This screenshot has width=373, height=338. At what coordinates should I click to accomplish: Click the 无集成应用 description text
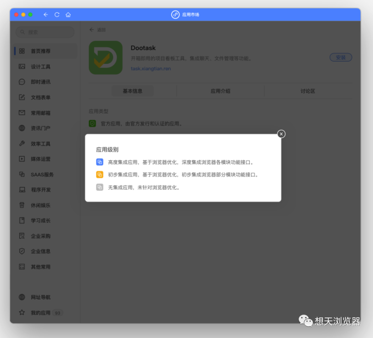[x=144, y=188]
